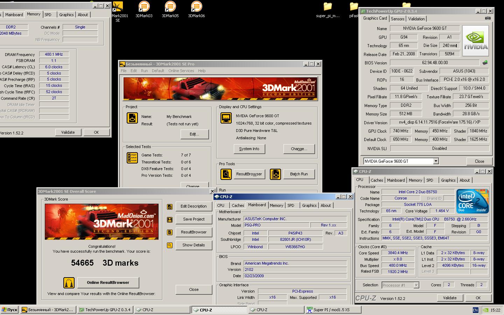Screen dimensions: 504x315
Task: Click the Change... button for display settings
Action: pyautogui.click(x=299, y=149)
